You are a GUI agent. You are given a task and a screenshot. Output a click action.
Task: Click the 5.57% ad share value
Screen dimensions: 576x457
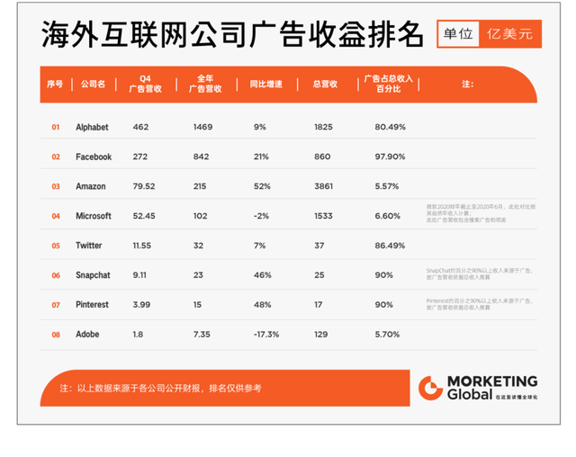pos(386,186)
